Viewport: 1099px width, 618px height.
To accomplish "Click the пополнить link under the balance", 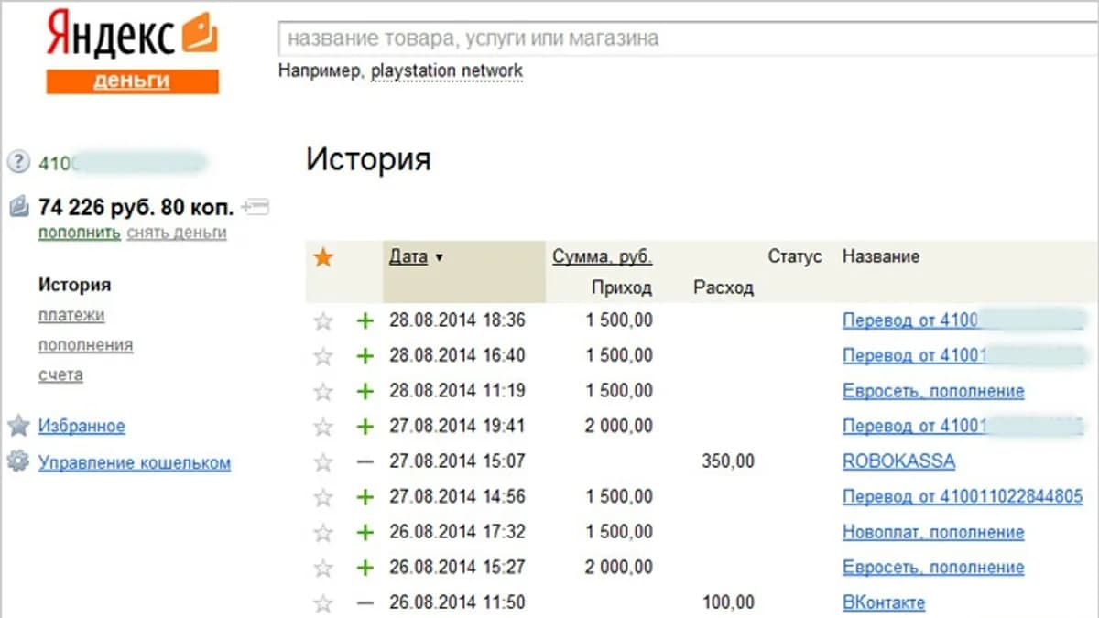I will click(79, 233).
